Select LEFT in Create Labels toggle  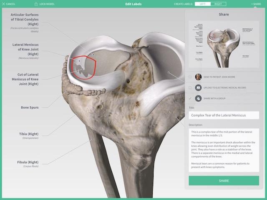coord(203,4)
